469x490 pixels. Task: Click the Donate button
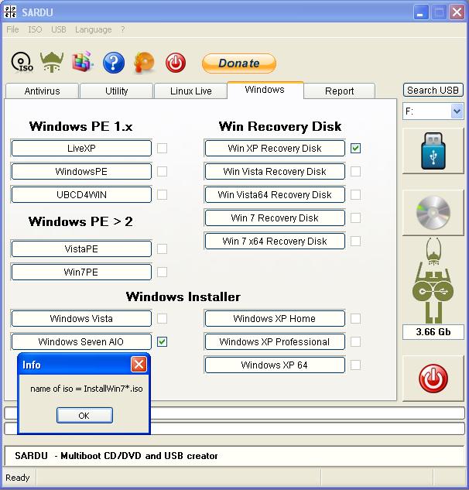(239, 63)
